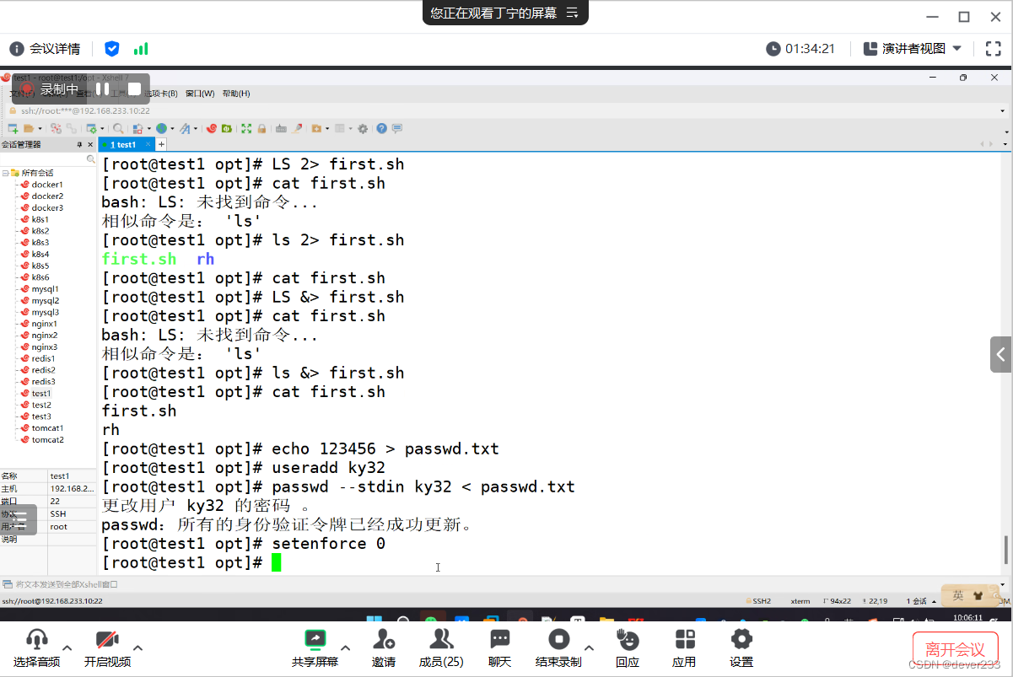This screenshot has width=1013, height=677.
Task: Expand video options arrow
Action: coord(138,648)
